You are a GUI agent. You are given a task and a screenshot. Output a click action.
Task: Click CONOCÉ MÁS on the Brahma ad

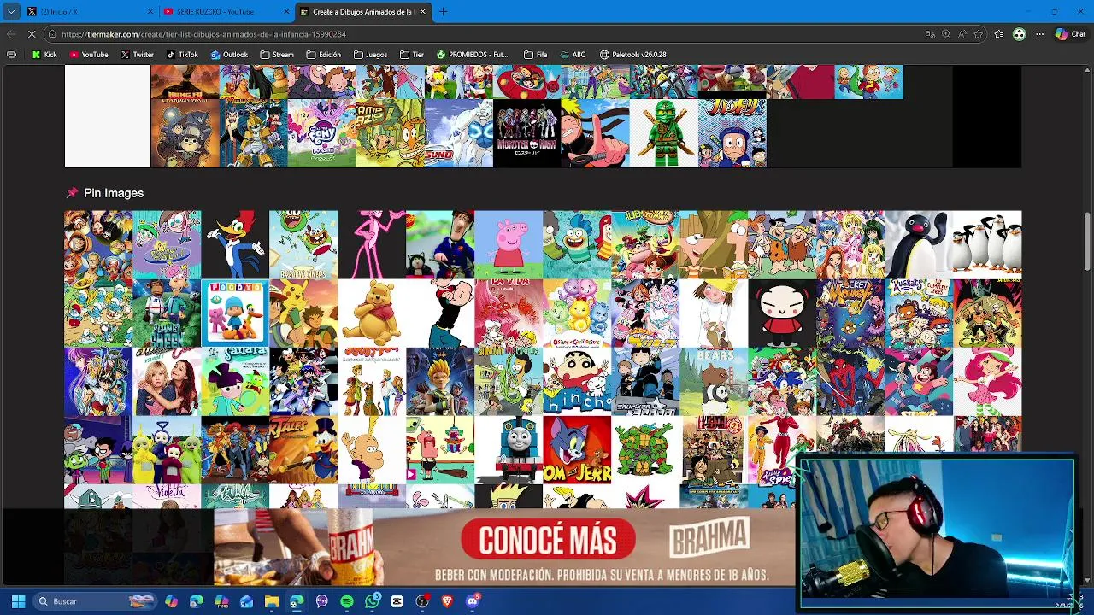[x=548, y=540]
